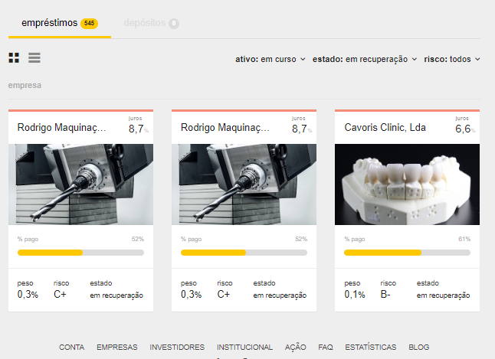Click the dental model thumbnail image
The image size is (495, 359).
point(407,184)
